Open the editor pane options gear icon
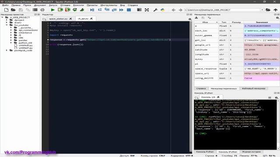This screenshot has height=157, width=280. (x=190, y=19)
